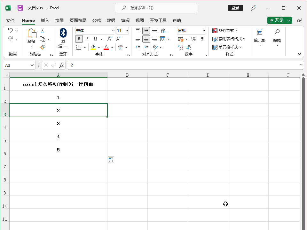This screenshot has height=230, width=307.
Task: Align text to top
Action: pyautogui.click(x=138, y=31)
